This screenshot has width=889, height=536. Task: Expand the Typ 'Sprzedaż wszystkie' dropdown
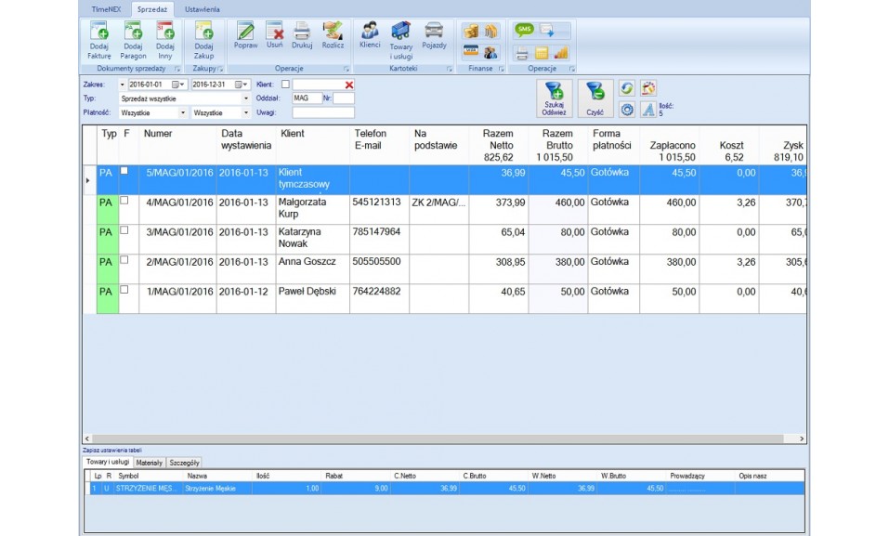pos(246,98)
